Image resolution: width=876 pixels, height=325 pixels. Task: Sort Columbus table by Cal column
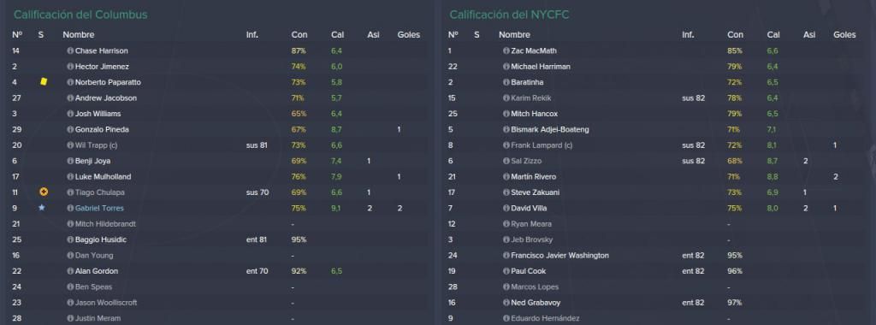337,34
